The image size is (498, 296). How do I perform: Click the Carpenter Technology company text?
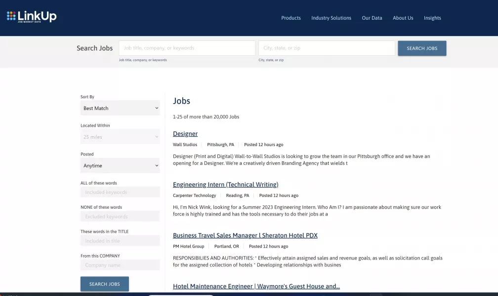click(x=194, y=195)
